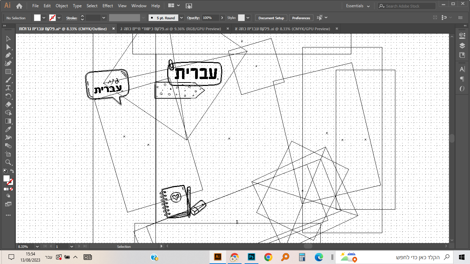Viewport: 470px width, 264px height.
Task: Click the Fill box in the toolbar
Action: point(7,178)
